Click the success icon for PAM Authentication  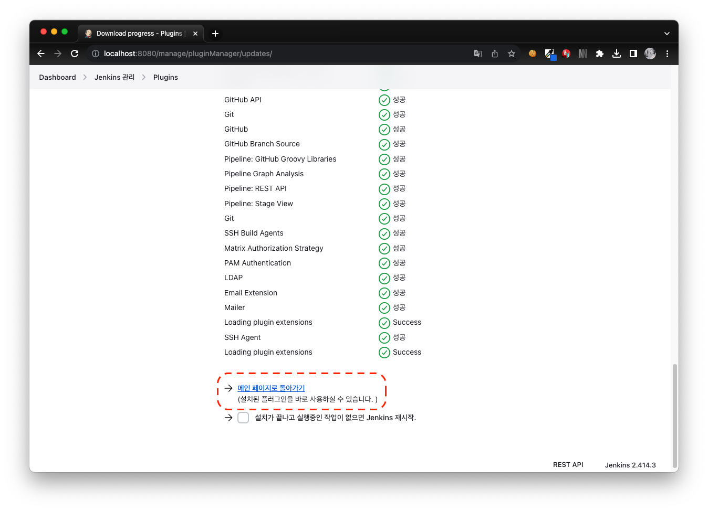tap(384, 263)
